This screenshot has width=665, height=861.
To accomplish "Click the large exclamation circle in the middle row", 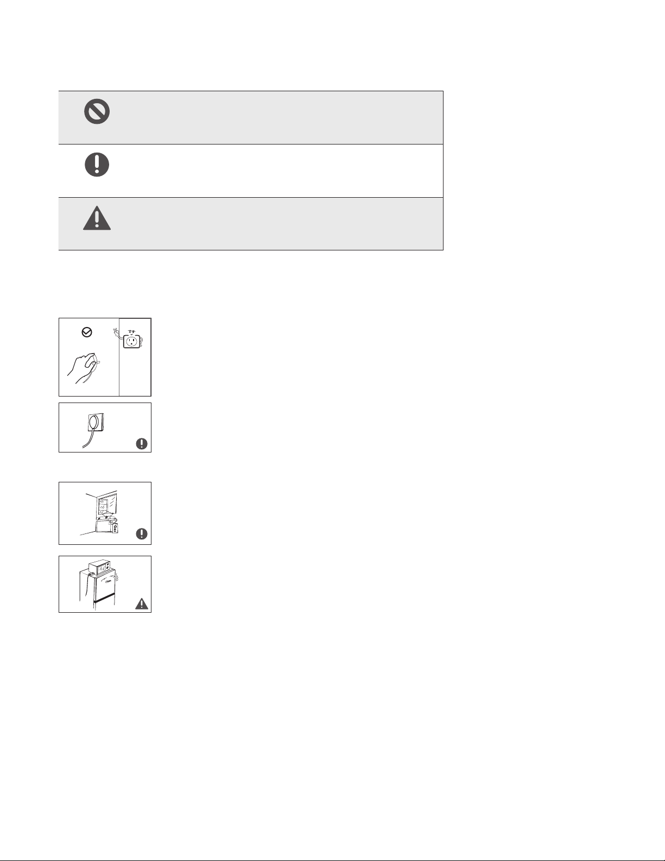I will [97, 165].
